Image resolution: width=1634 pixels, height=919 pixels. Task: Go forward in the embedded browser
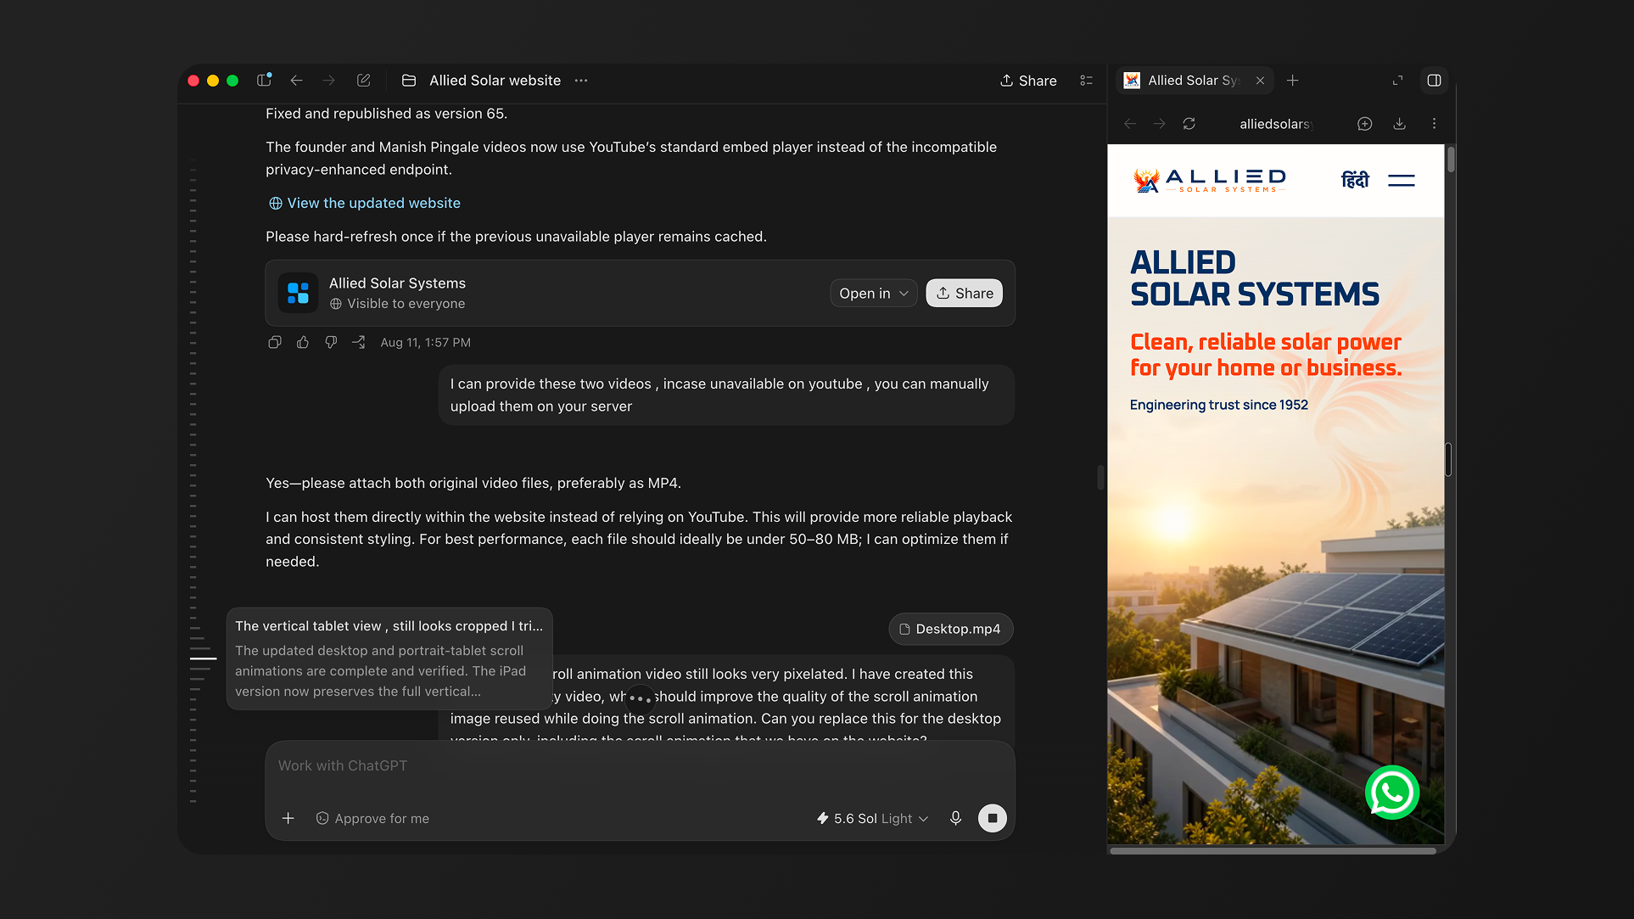point(1159,124)
